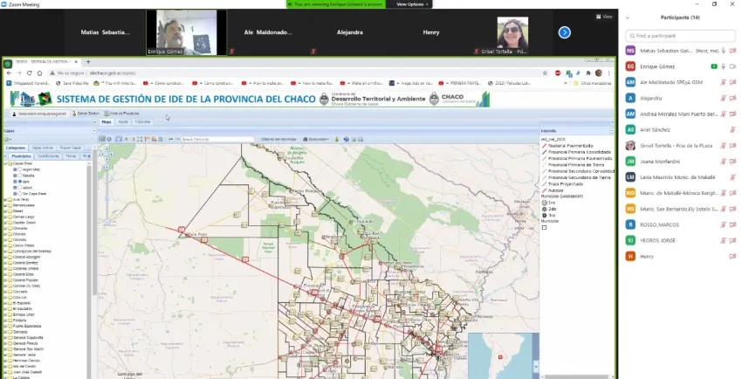
Task: Open the View layout button in Zoom
Action: click(x=604, y=17)
